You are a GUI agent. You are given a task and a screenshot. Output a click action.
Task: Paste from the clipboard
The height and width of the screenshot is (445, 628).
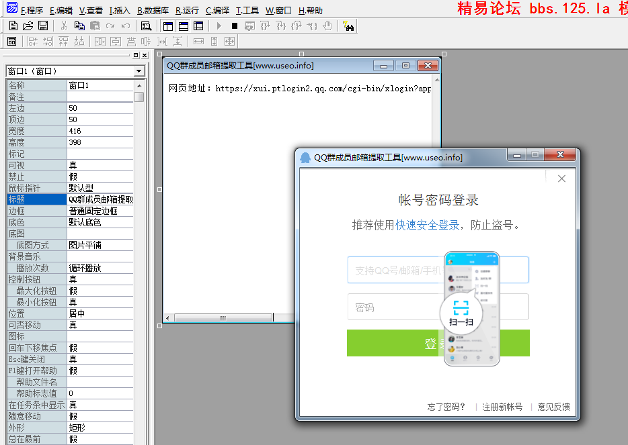click(95, 26)
